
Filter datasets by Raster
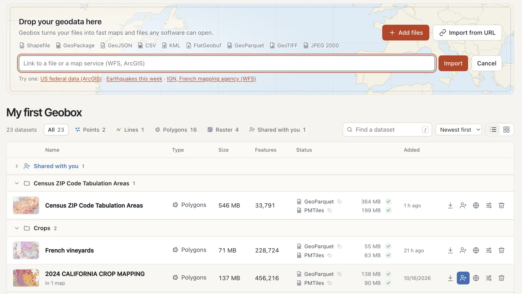point(223,130)
